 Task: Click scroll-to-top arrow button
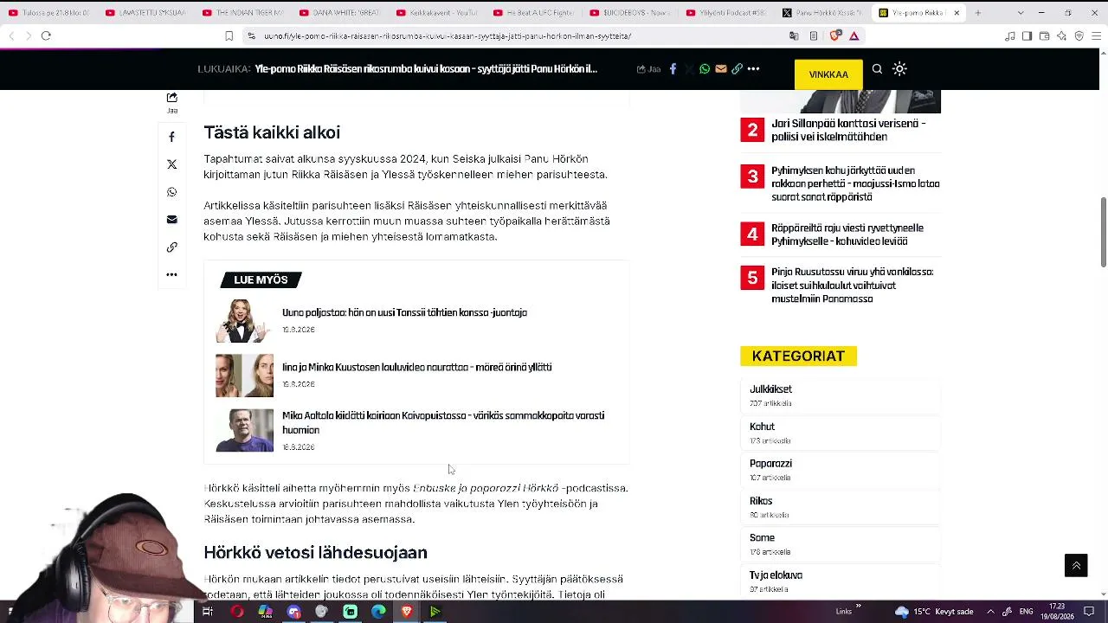pos(1076,565)
